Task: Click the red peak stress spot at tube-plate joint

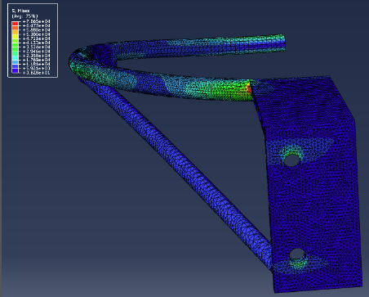Action: click(248, 88)
